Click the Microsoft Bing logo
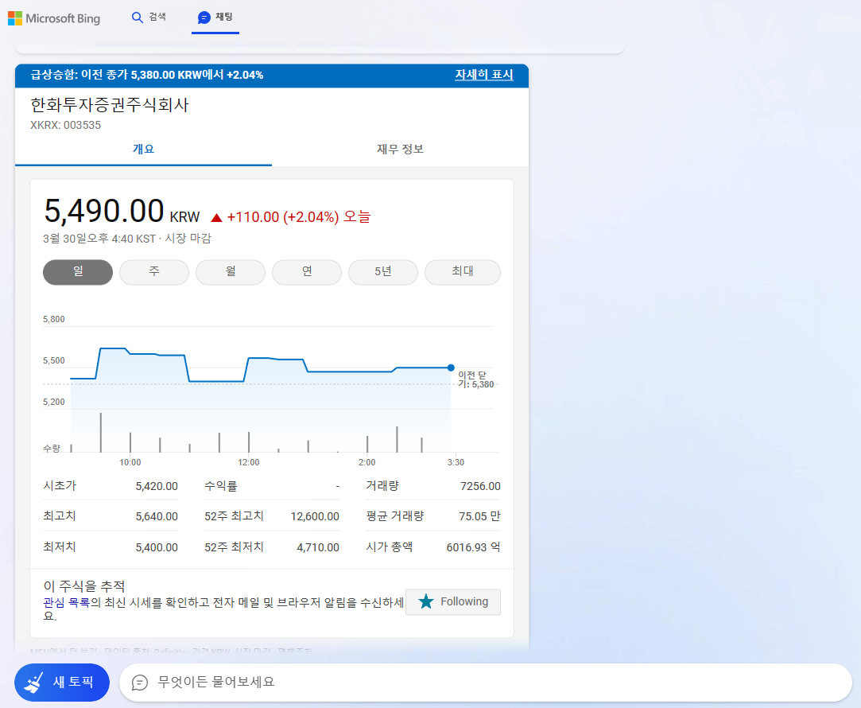 pos(54,18)
